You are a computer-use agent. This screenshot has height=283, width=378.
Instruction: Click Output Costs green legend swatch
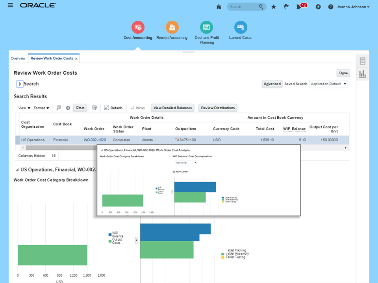[110, 241]
